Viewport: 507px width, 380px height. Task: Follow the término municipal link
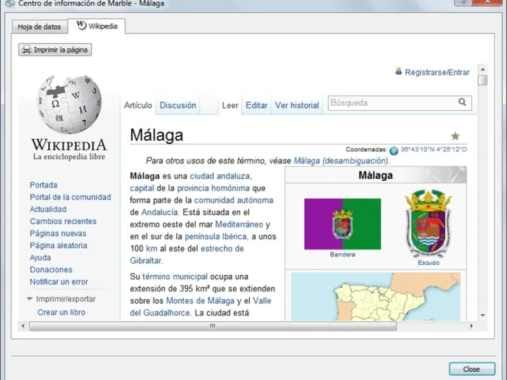175,277
